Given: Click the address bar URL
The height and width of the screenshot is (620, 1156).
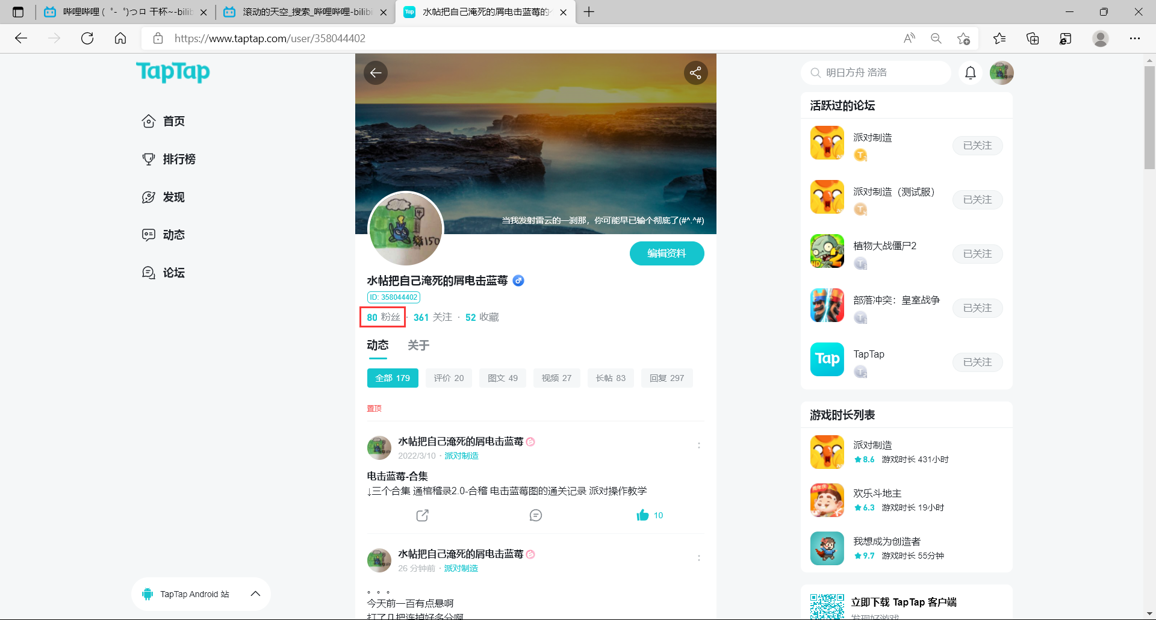Looking at the screenshot, I should pyautogui.click(x=270, y=39).
